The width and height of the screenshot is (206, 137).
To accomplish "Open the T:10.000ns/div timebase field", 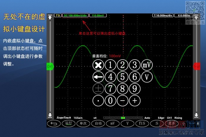I will [163, 16].
